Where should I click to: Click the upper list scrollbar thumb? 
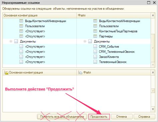153,48
